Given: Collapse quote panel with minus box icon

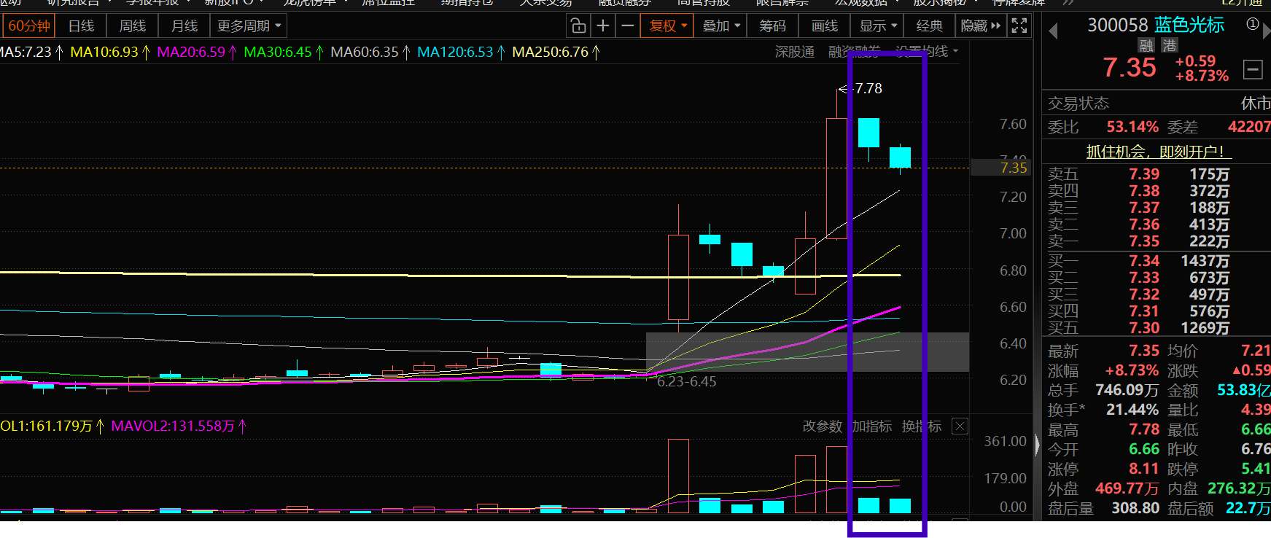Looking at the screenshot, I should coord(1253,69).
